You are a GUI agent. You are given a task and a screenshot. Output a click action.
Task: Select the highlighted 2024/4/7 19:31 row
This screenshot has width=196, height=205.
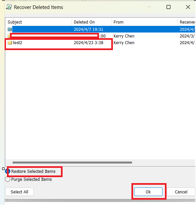pyautogui.click(x=100, y=29)
